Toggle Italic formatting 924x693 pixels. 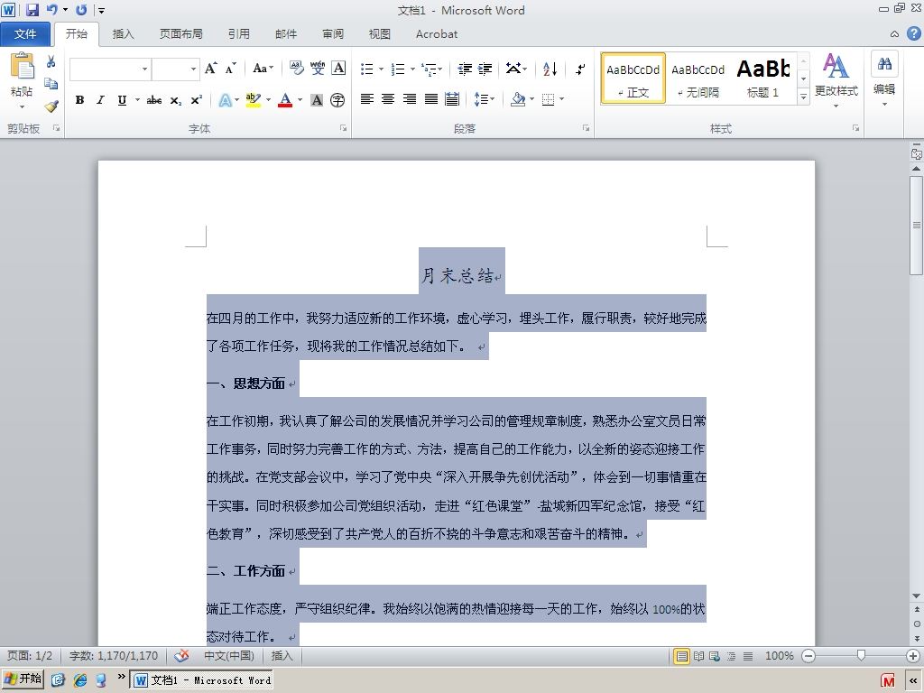[x=100, y=100]
